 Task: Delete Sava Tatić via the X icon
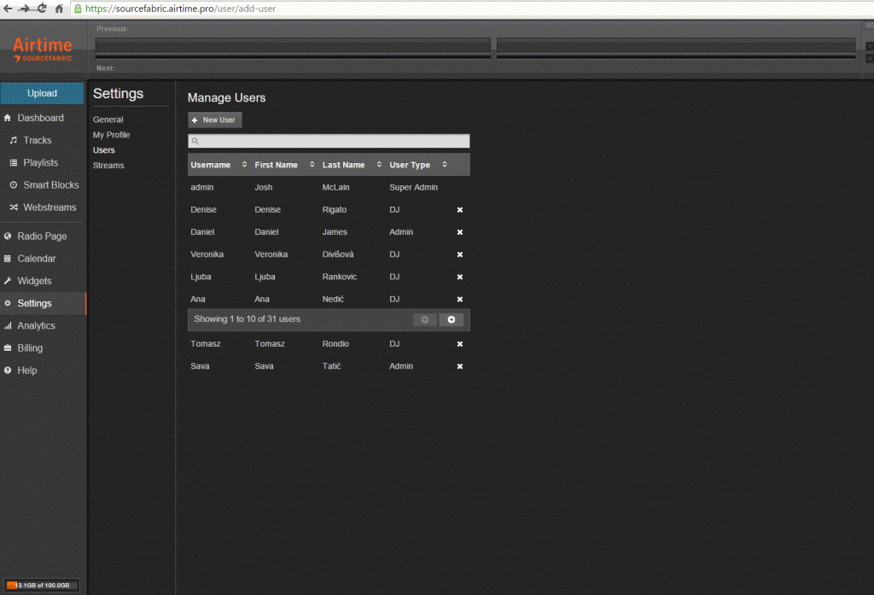tap(460, 366)
